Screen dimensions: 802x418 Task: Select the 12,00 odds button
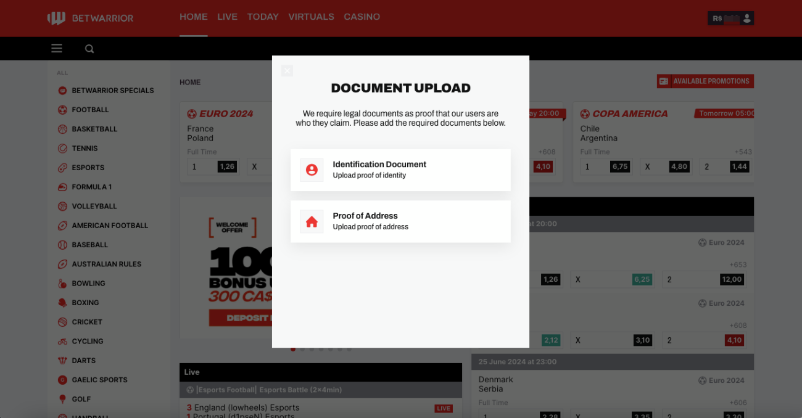pos(732,279)
